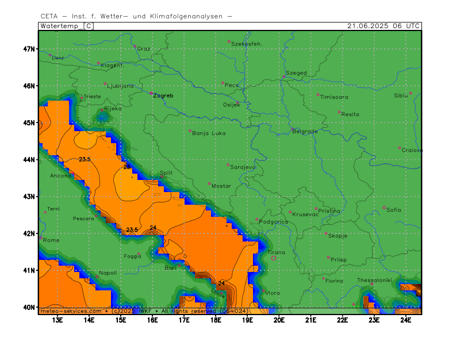Click the 24E longitude axis label

pos(406,320)
